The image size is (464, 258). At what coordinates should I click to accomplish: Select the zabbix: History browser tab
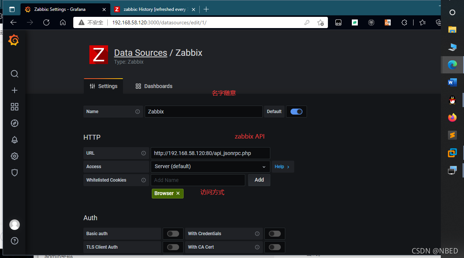pyautogui.click(x=155, y=9)
